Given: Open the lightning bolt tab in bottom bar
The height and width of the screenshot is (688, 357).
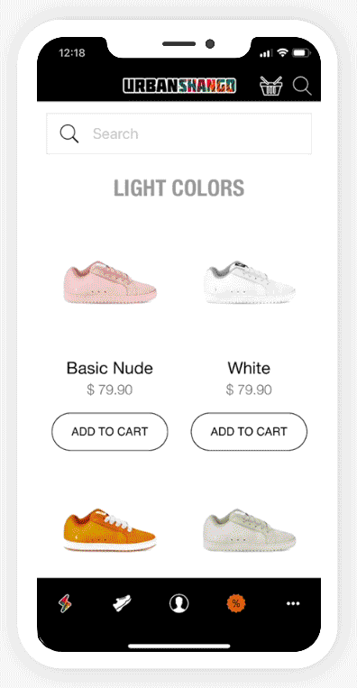Looking at the screenshot, I should (65, 603).
